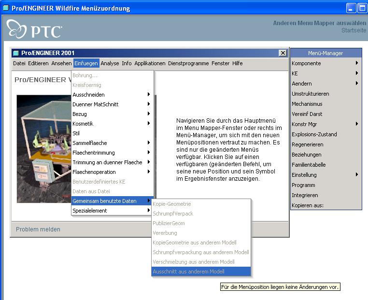368x300 pixels.
Task: Click Pro/ENGINEER 2001 title bar icon
Action: pyautogui.click(x=16, y=53)
